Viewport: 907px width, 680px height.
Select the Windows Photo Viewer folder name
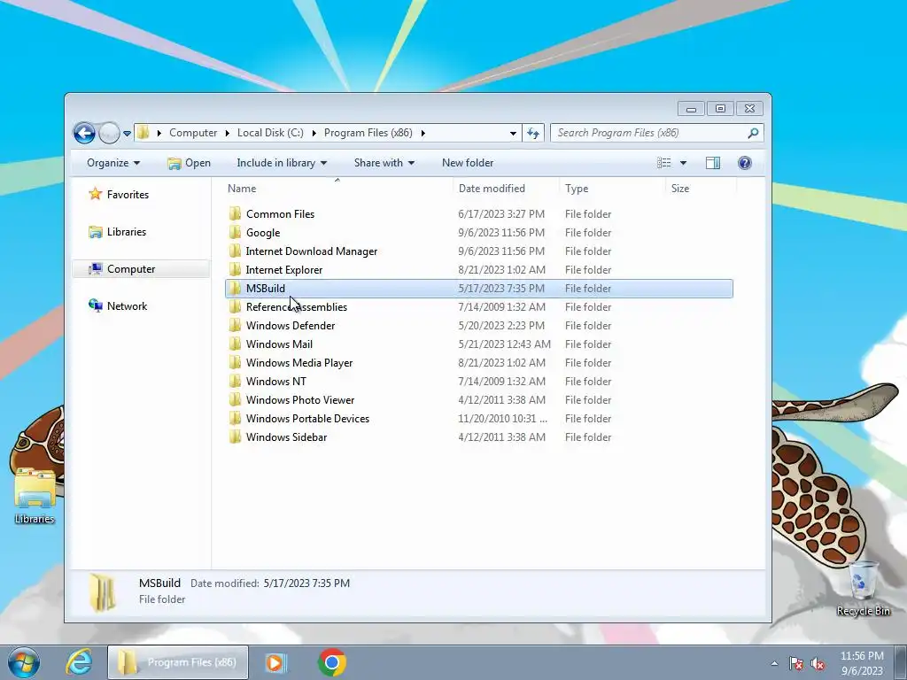pyautogui.click(x=300, y=400)
